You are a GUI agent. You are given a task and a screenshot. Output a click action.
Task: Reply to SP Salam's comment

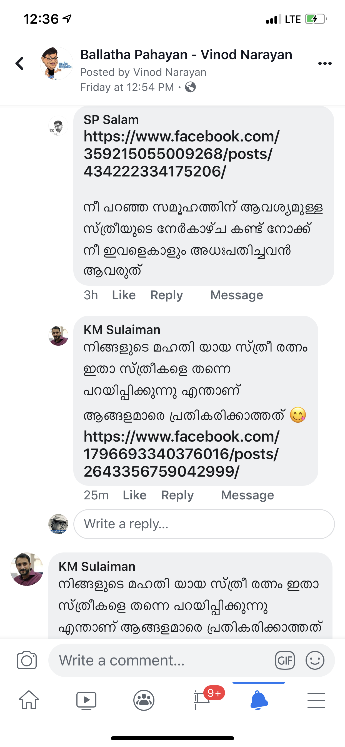point(166,295)
